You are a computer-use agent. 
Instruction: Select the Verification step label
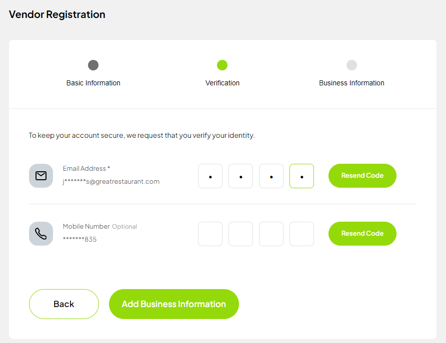222,83
